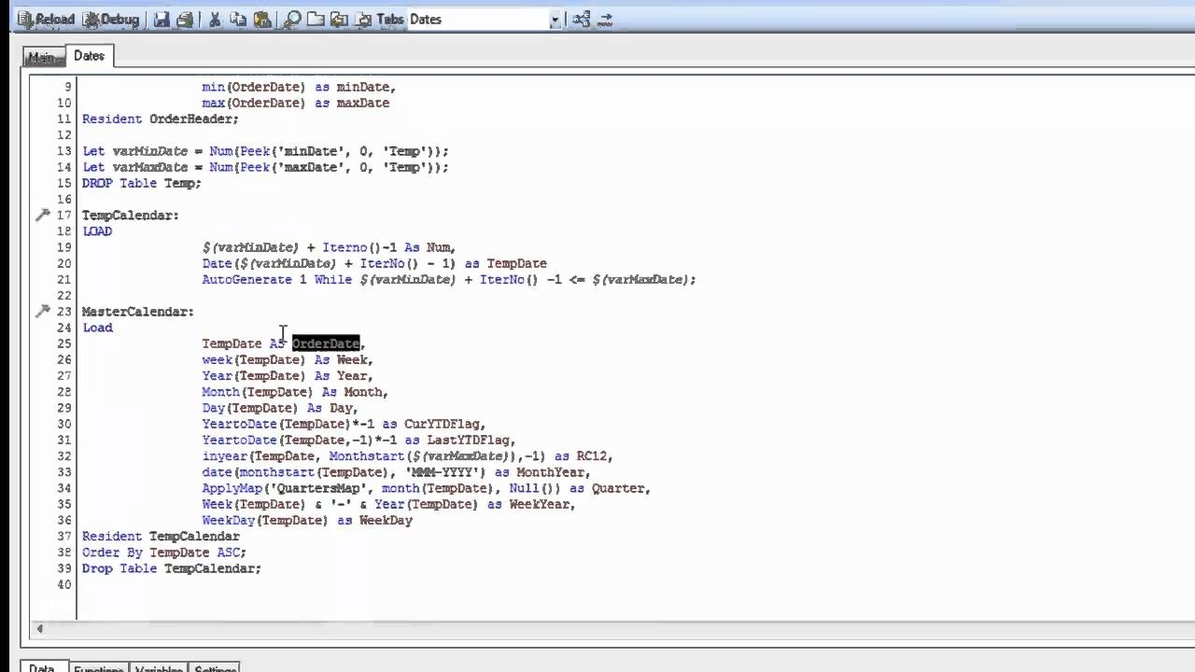The image size is (1195, 672).
Task: Cut selected text with scissors icon
Action: [215, 19]
